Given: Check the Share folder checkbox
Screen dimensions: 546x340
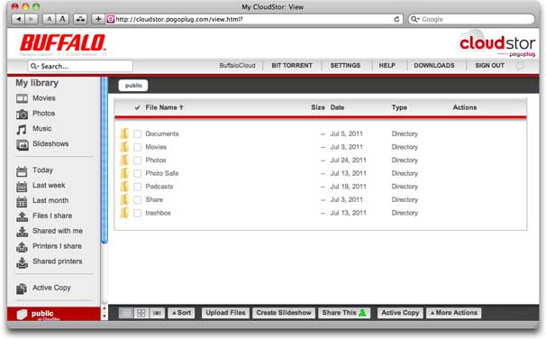Looking at the screenshot, I should 138,200.
